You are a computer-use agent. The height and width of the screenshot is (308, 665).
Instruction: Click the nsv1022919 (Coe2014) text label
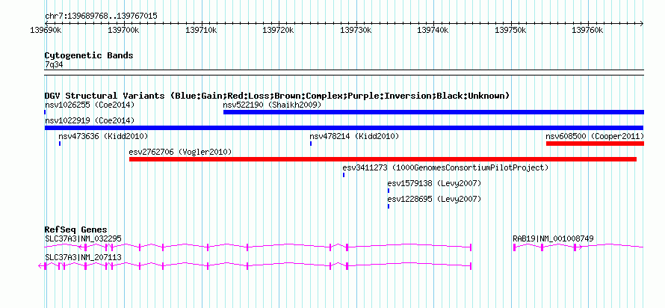click(x=90, y=120)
